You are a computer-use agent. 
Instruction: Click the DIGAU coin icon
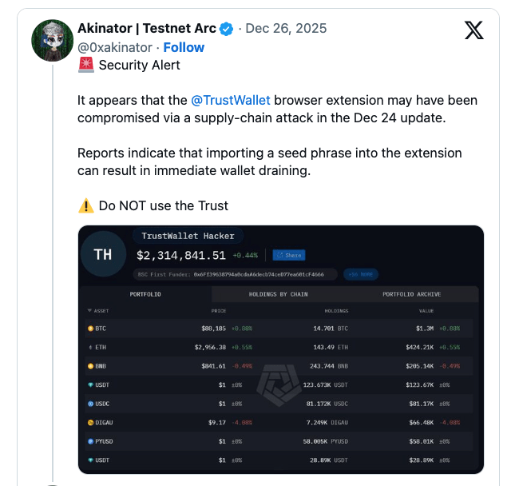[x=91, y=422]
